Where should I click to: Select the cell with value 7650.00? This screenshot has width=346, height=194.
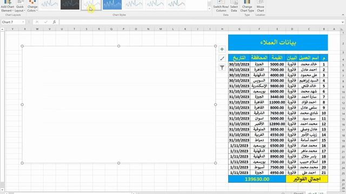point(277,113)
